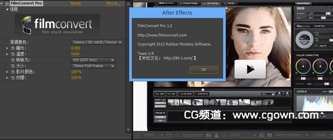Open the KD 5207 Vis3 dropdown
Image resolution: width=333 pixels, height=140 pixels.
click(x=93, y=60)
